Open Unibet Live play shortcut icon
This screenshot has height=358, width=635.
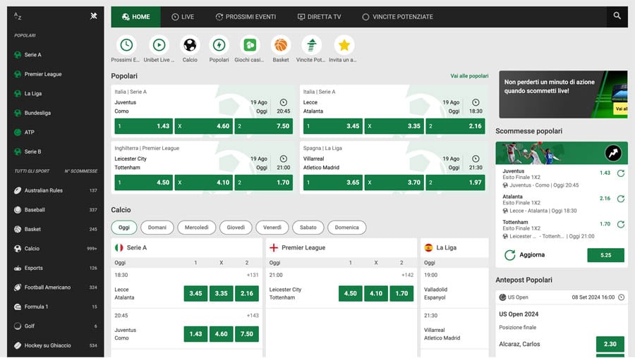[159, 45]
